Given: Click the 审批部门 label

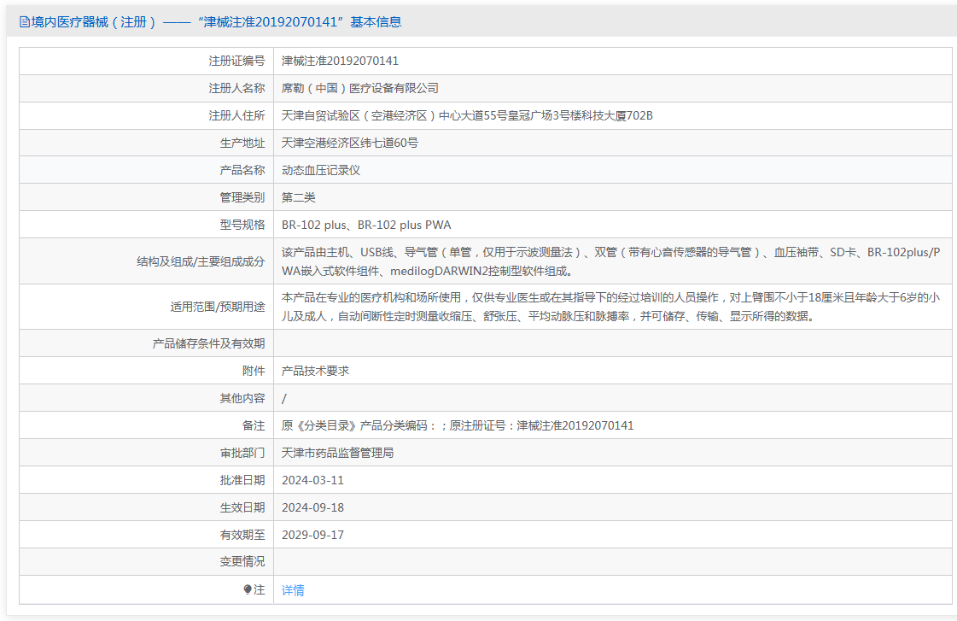Looking at the screenshot, I should pyautogui.click(x=242, y=453).
